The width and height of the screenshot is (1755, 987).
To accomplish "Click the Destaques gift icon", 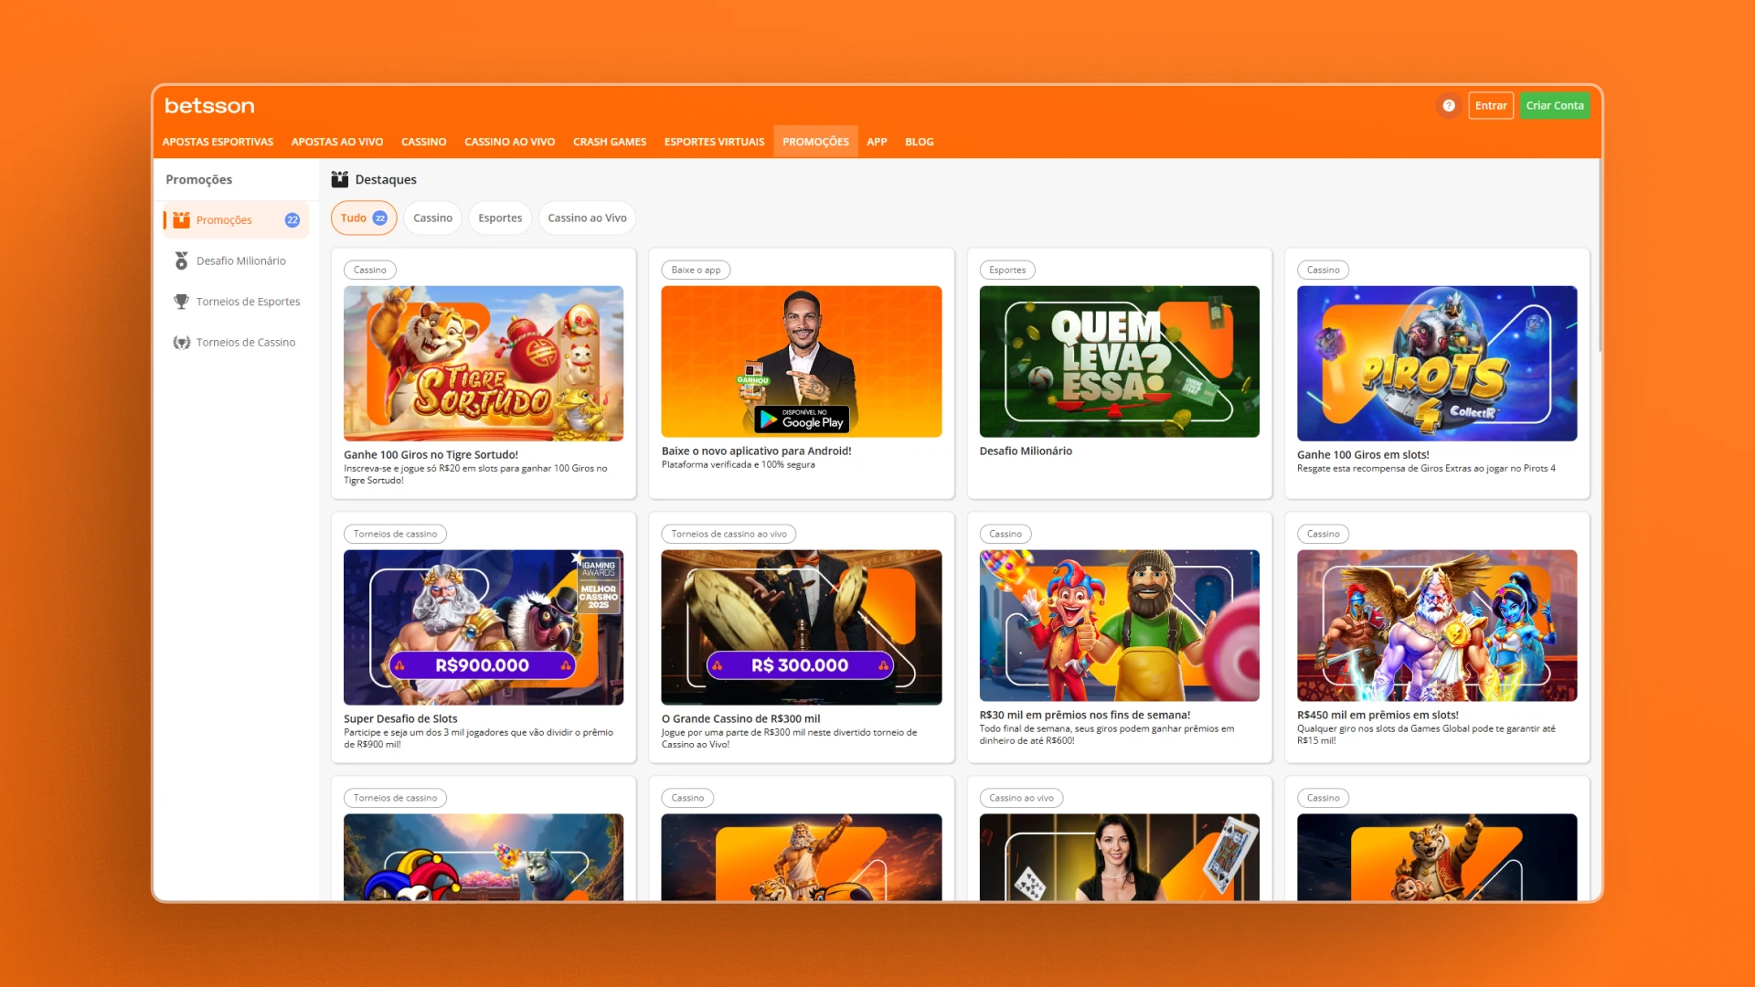I will [340, 179].
